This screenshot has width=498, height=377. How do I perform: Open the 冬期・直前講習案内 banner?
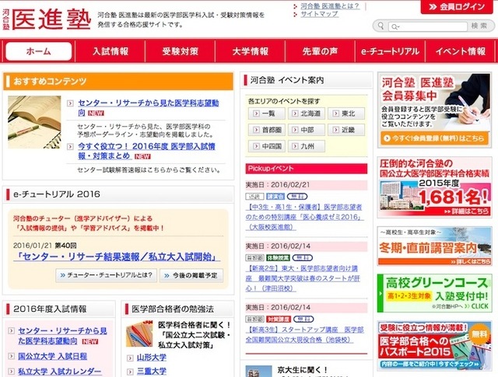pyautogui.click(x=434, y=246)
